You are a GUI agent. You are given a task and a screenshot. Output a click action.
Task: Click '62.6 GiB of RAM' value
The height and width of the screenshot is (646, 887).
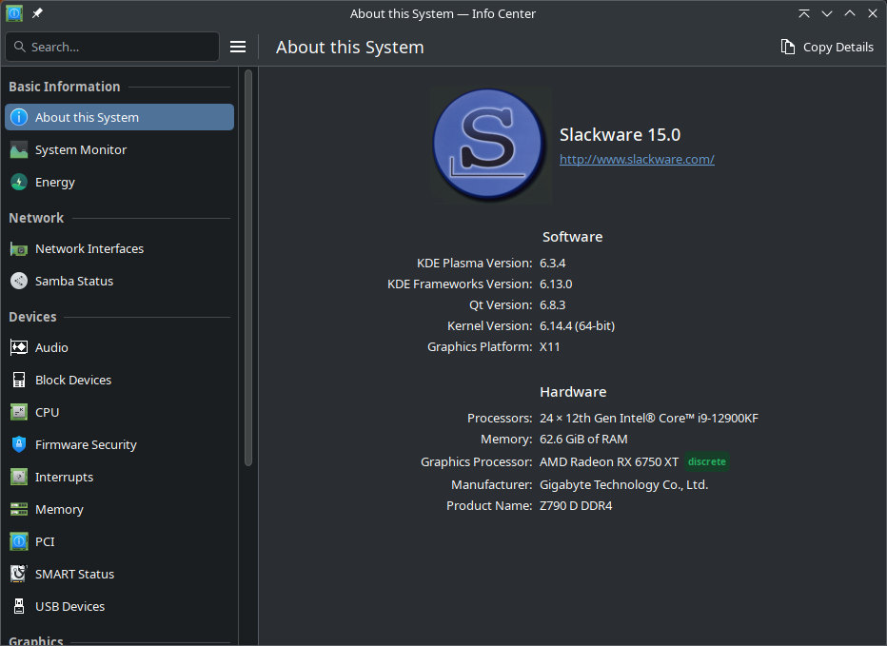pyautogui.click(x=583, y=439)
